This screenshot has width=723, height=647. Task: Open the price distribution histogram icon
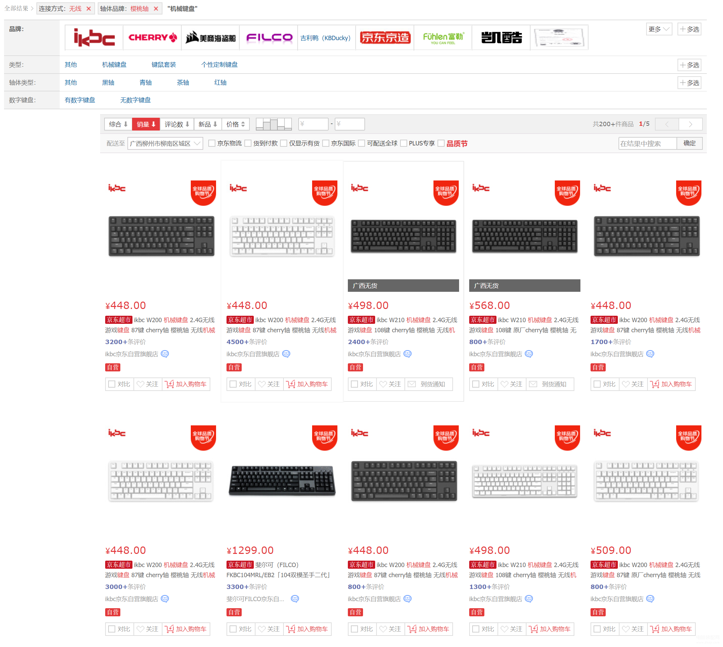tap(274, 124)
